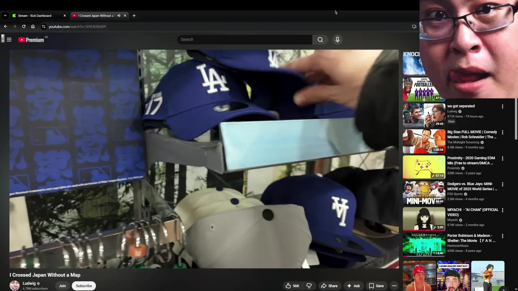Click the '871K views · 19 hours ago' text
The width and height of the screenshot is (518, 291).
click(x=465, y=116)
